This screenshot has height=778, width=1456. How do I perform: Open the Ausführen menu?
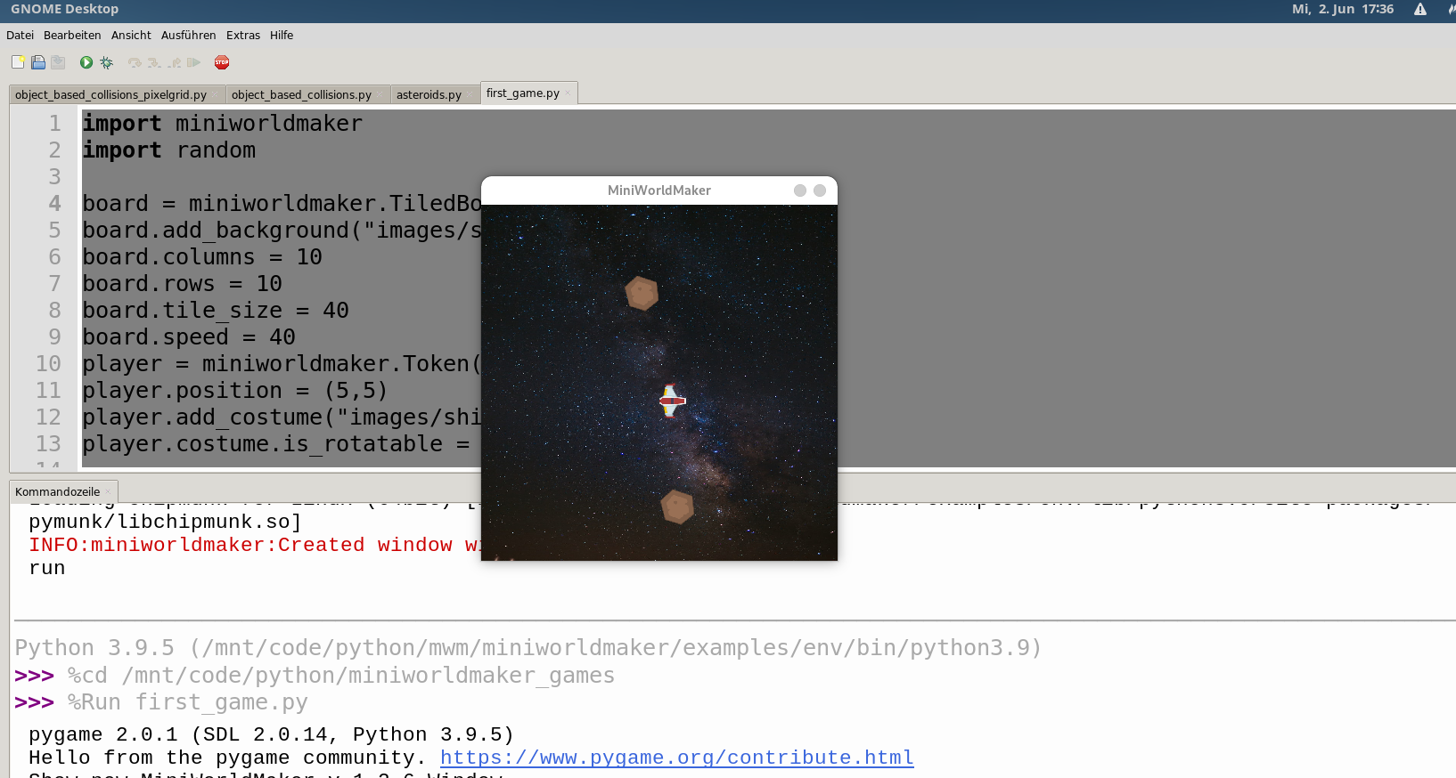pyautogui.click(x=188, y=36)
